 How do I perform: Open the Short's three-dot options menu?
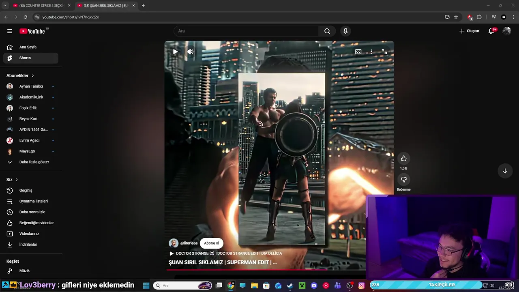pos(371,52)
